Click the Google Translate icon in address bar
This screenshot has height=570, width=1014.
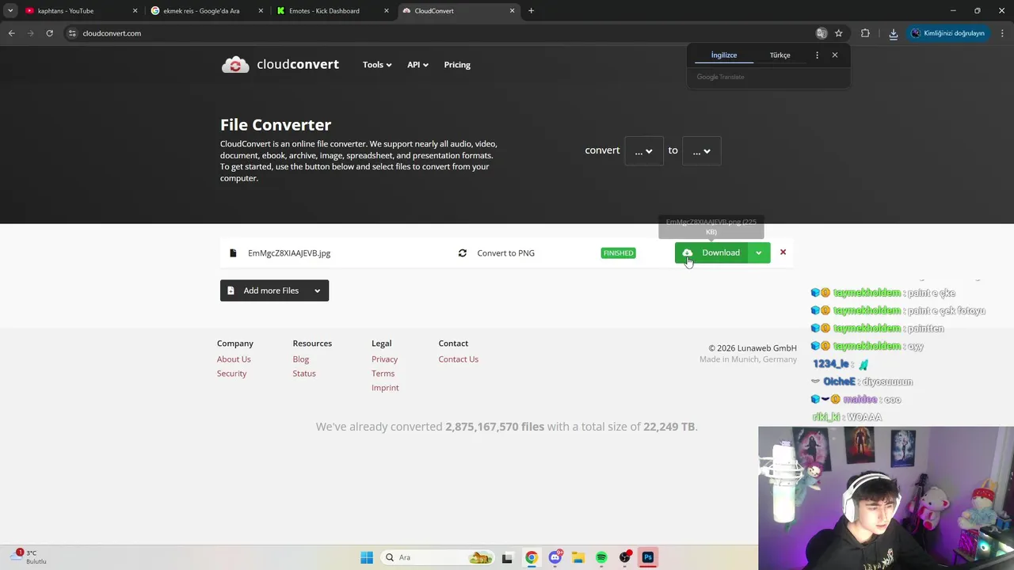point(821,33)
